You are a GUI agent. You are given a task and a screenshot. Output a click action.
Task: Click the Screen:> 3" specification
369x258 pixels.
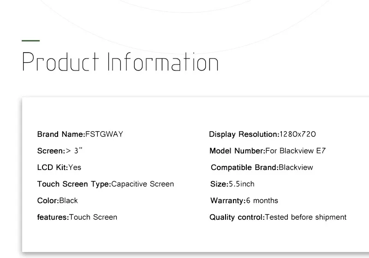[60, 151]
